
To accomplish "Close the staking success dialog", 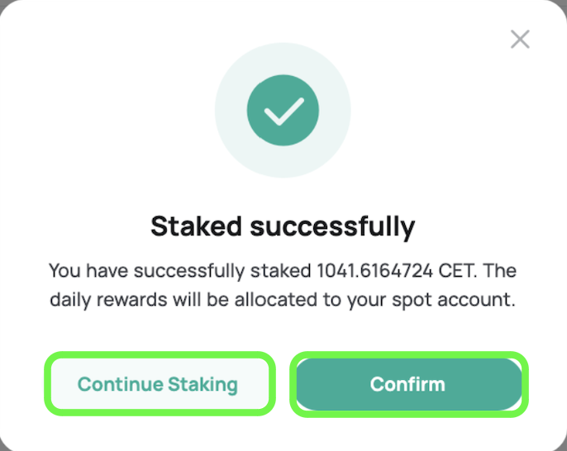I will [x=520, y=39].
